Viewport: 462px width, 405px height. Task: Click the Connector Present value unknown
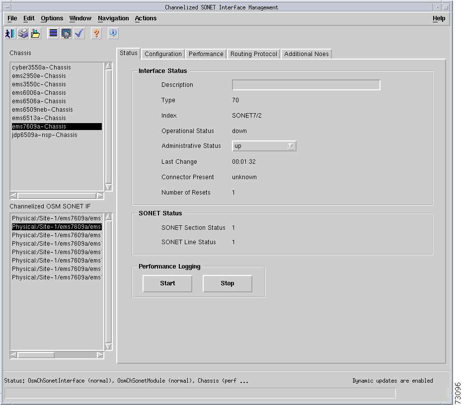point(244,177)
